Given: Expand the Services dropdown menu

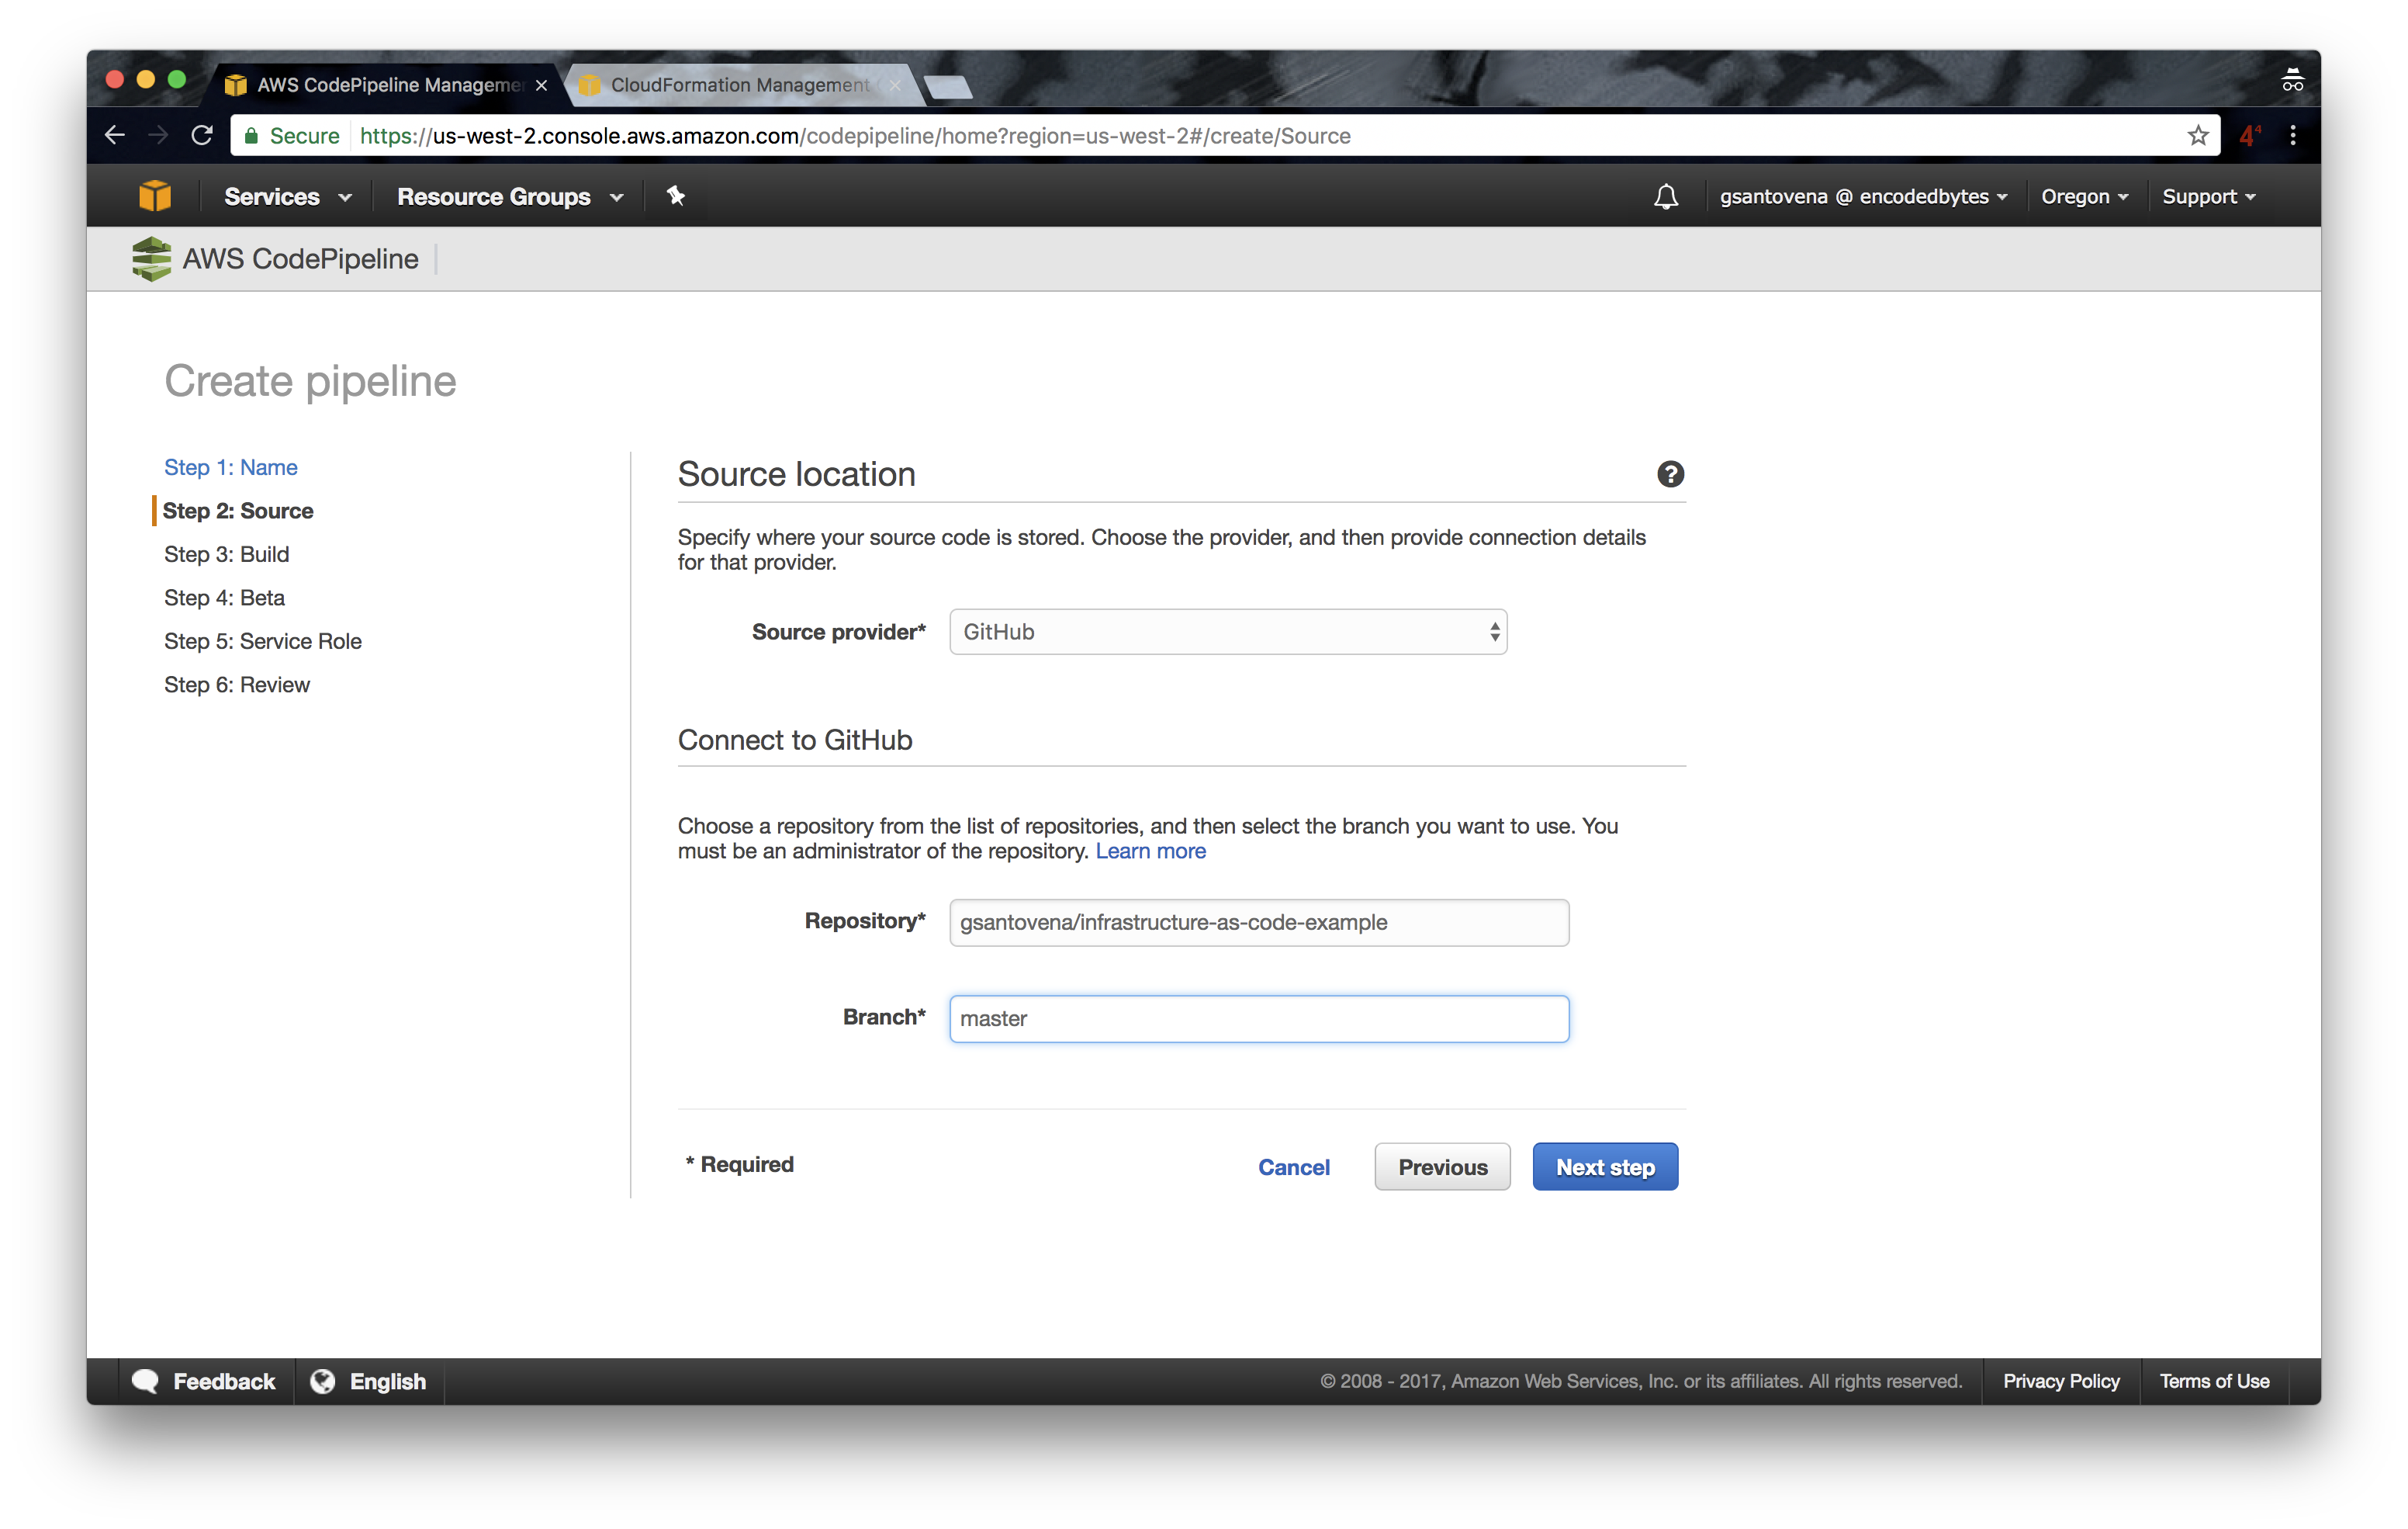Looking at the screenshot, I should click(287, 197).
